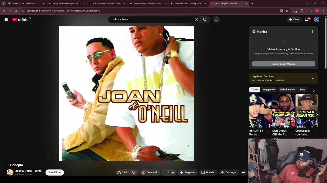View site information icon in address bar

(x=23, y=11)
